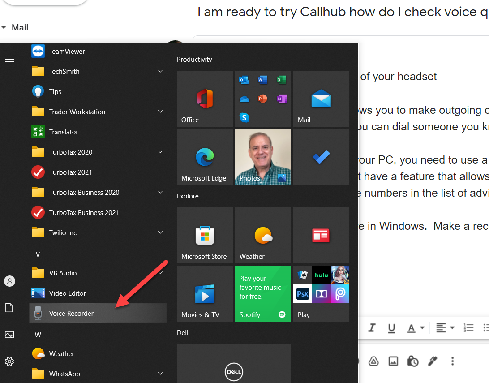This screenshot has height=383, width=489.
Task: Click the Productivity group heading
Action: point(194,60)
